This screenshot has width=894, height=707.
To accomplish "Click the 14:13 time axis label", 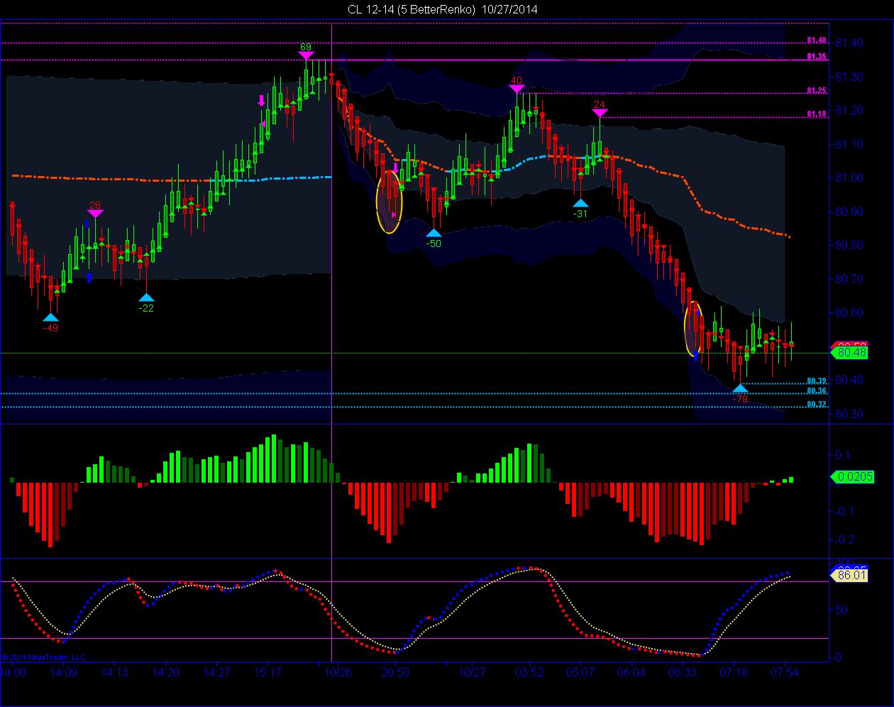I will (114, 672).
